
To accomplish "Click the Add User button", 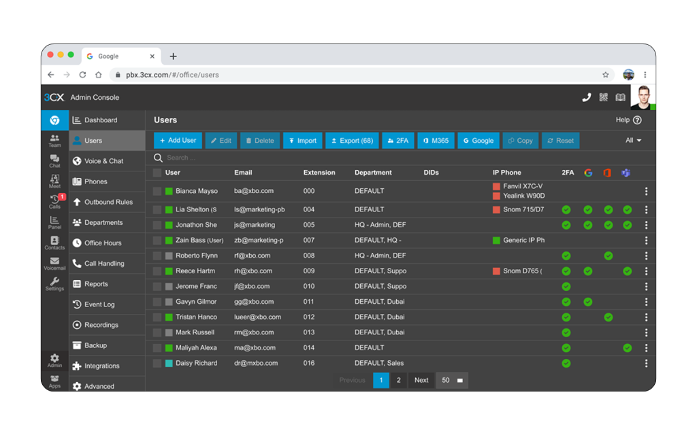I will pyautogui.click(x=178, y=141).
